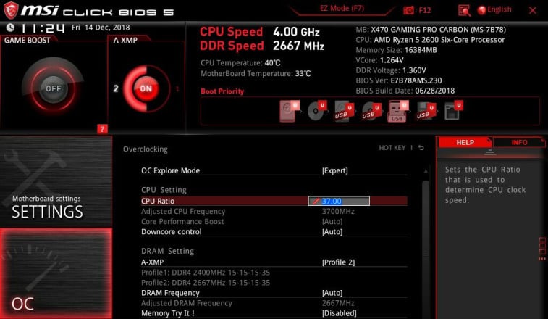The width and height of the screenshot is (548, 319).
Task: Toggle the A-XMP ON button
Action: click(146, 88)
